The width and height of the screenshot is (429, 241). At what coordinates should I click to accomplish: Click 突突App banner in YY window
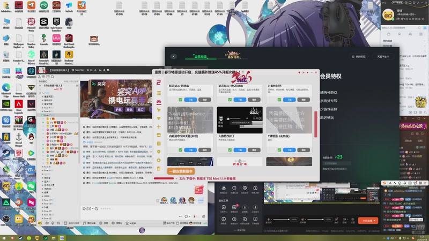coord(116,100)
